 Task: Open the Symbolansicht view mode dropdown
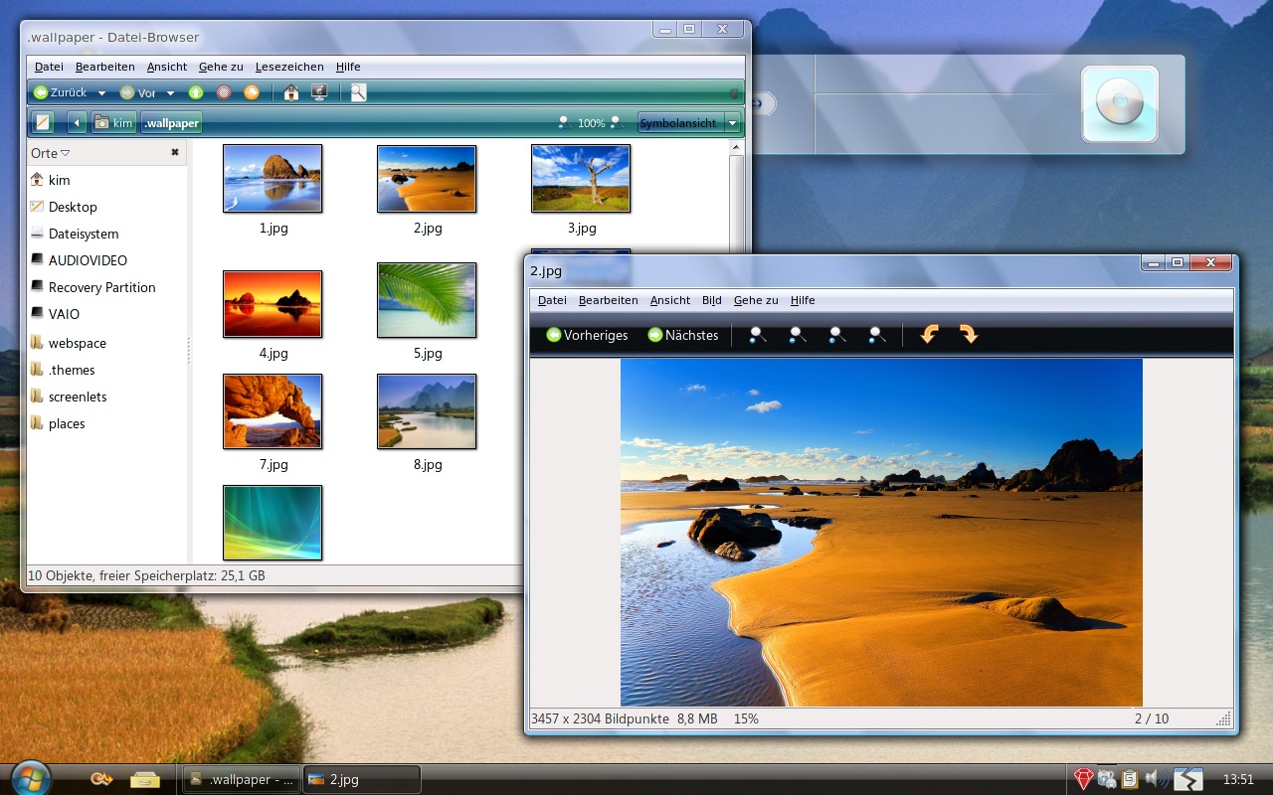click(733, 122)
